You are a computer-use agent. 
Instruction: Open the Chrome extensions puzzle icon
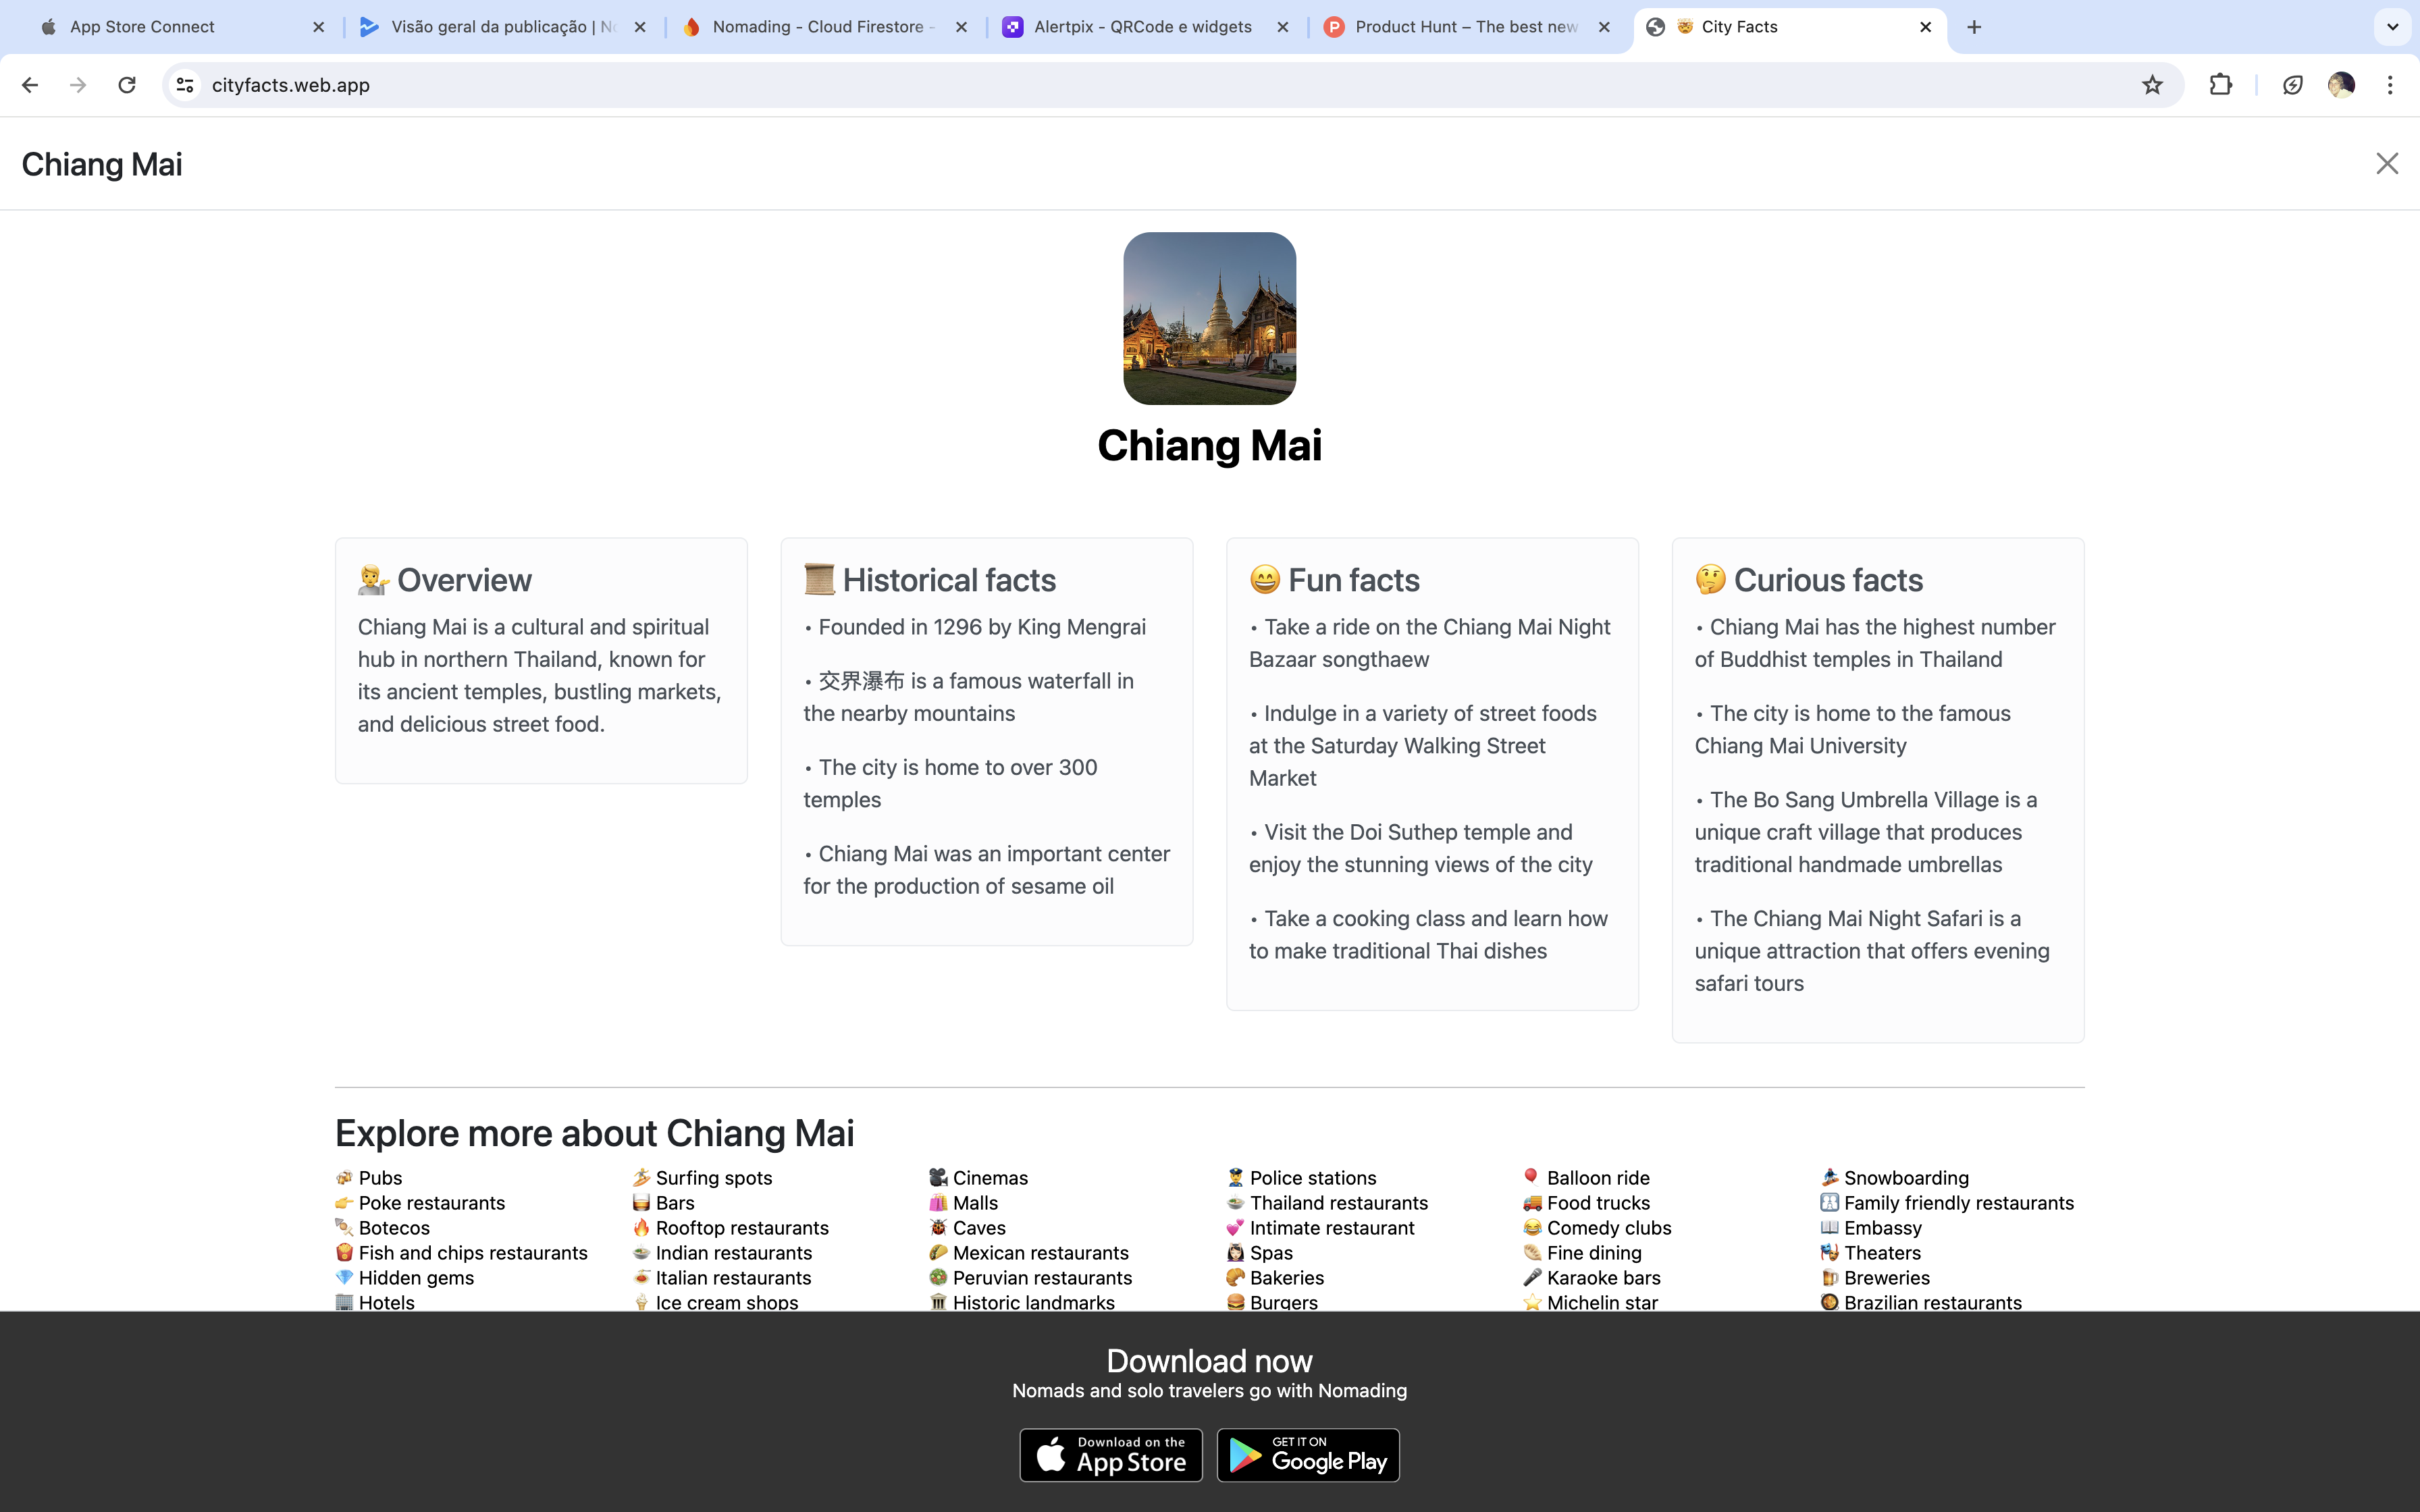[x=2220, y=85]
